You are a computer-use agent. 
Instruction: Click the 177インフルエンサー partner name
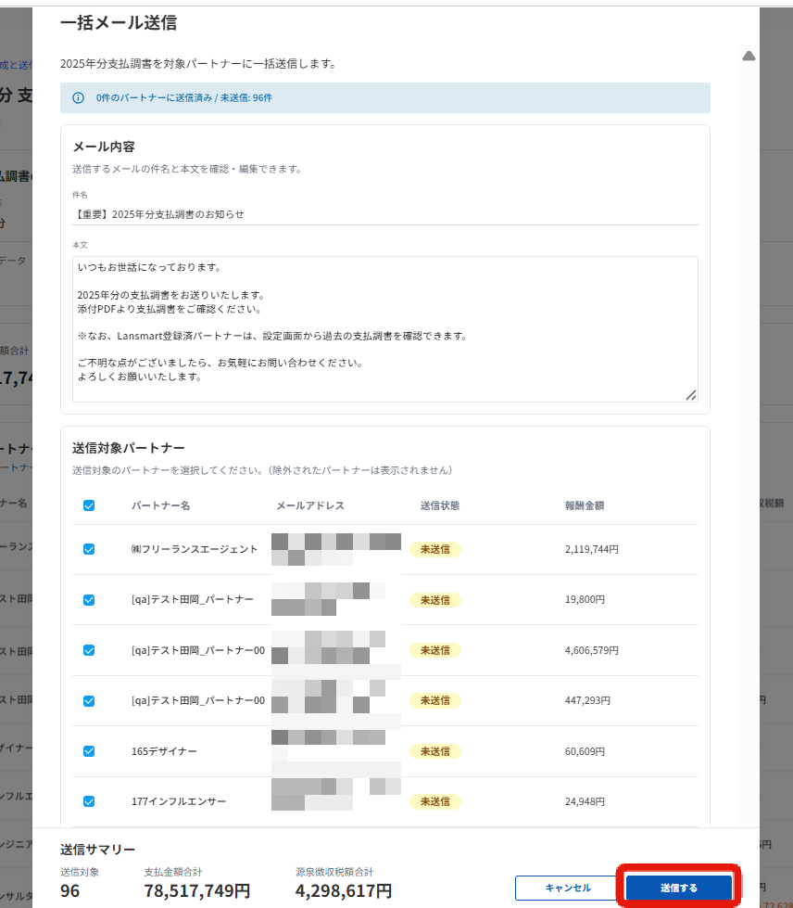tap(178, 801)
